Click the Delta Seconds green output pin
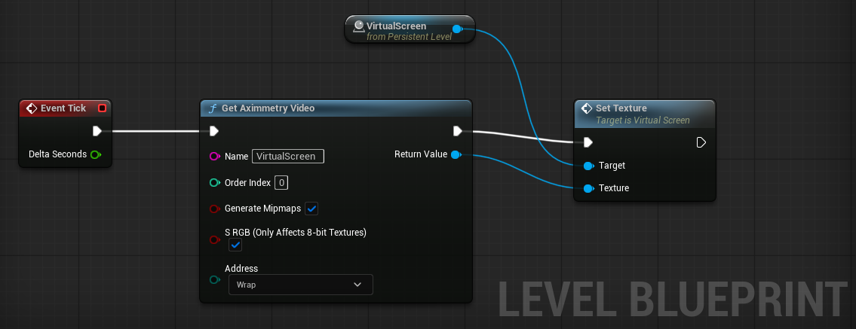This screenshot has width=856, height=329. click(x=96, y=154)
